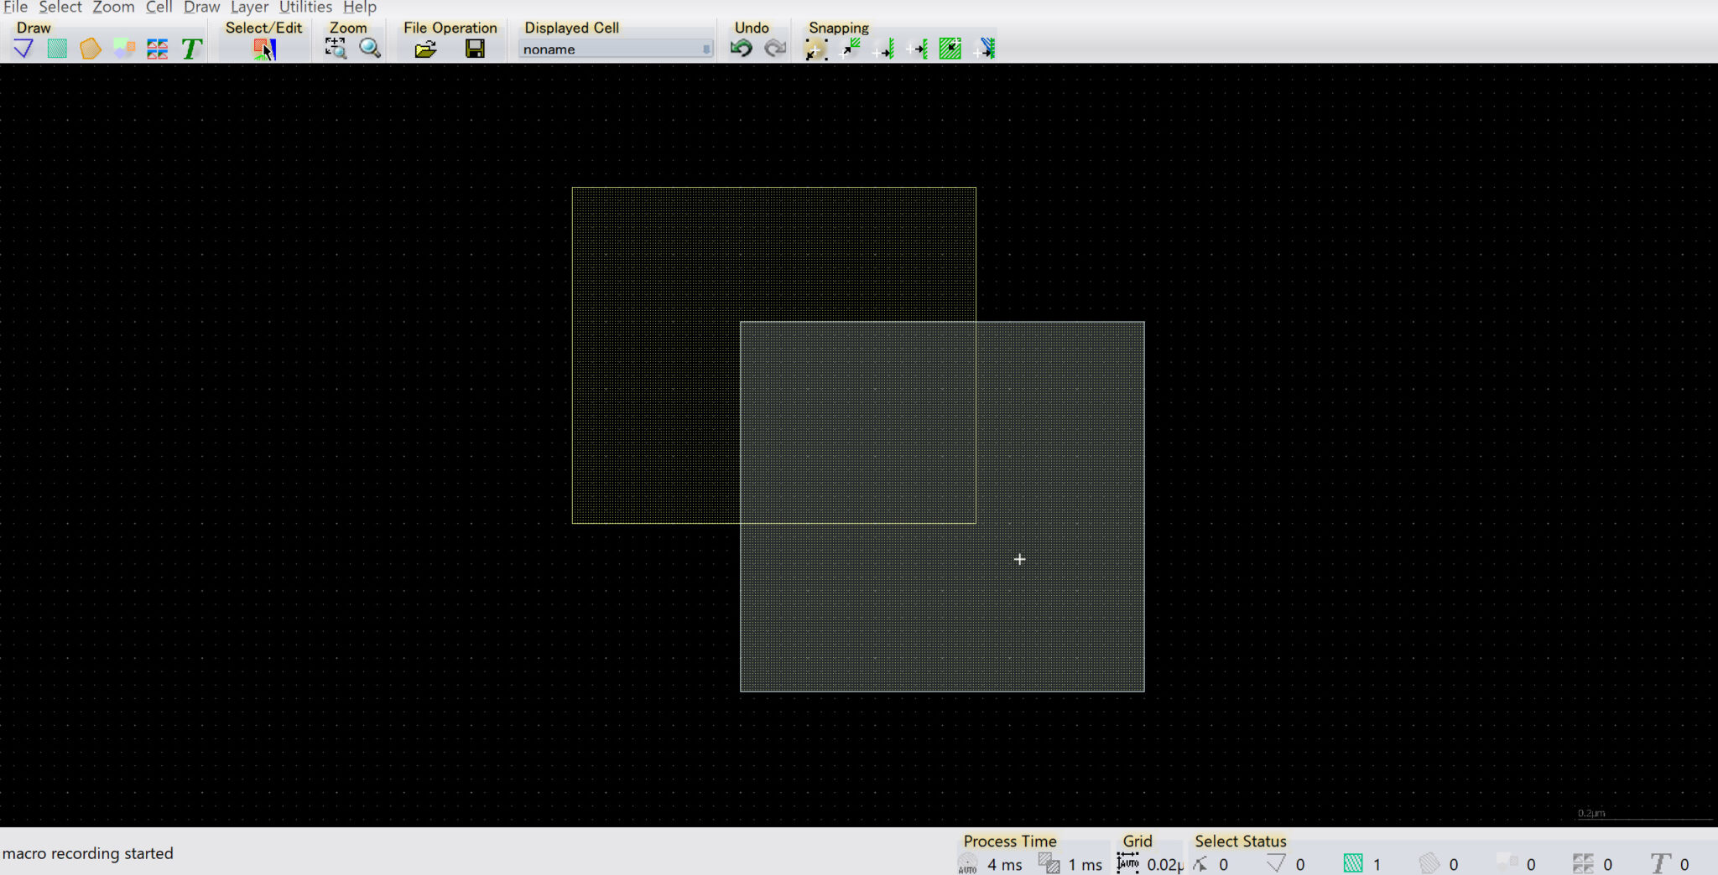Click the cell array draw tool
This screenshot has height=875, width=1718.
(x=157, y=49)
